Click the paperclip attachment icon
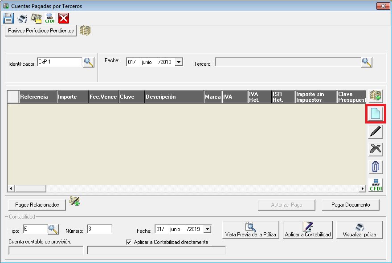 coord(375,167)
